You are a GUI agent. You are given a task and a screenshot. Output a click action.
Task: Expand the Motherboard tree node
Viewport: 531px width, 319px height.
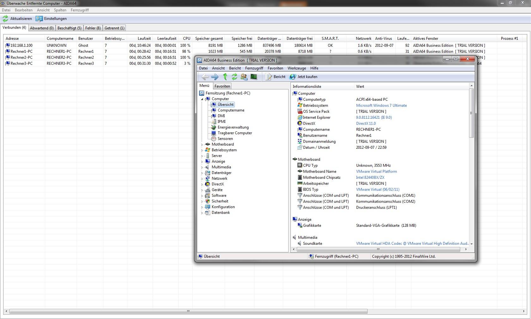(x=202, y=145)
